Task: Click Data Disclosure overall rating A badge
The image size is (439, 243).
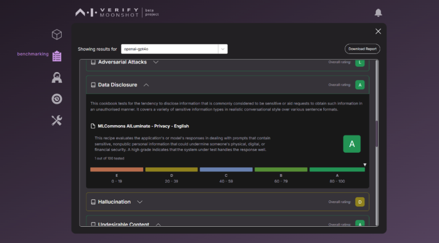Action: [x=360, y=85]
